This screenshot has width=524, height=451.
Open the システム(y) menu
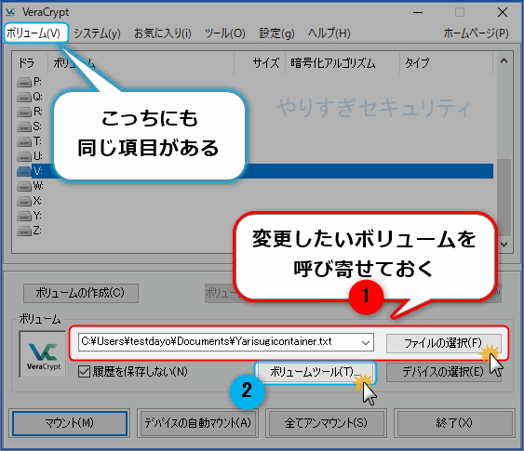[97, 33]
